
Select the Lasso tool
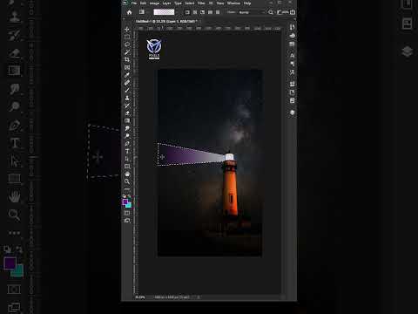click(127, 44)
